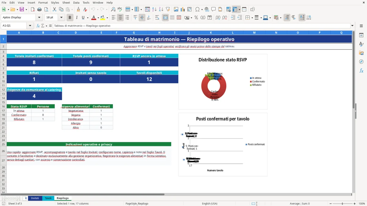The width and height of the screenshot is (367, 206).
Task: Open font color dropdown arrow
Action: coord(98,18)
